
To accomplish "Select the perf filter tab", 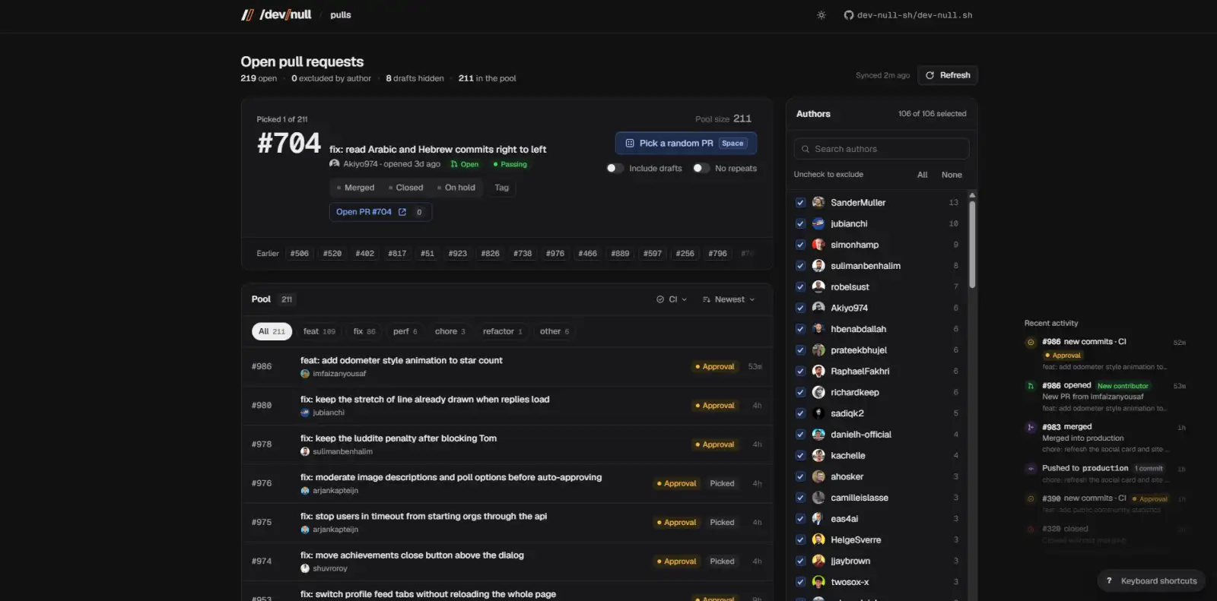I will tap(405, 331).
